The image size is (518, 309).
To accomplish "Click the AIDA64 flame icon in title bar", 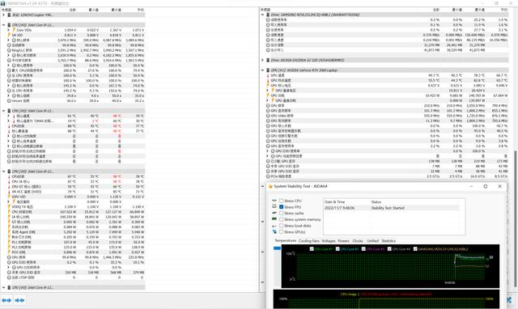I will 270,187.
